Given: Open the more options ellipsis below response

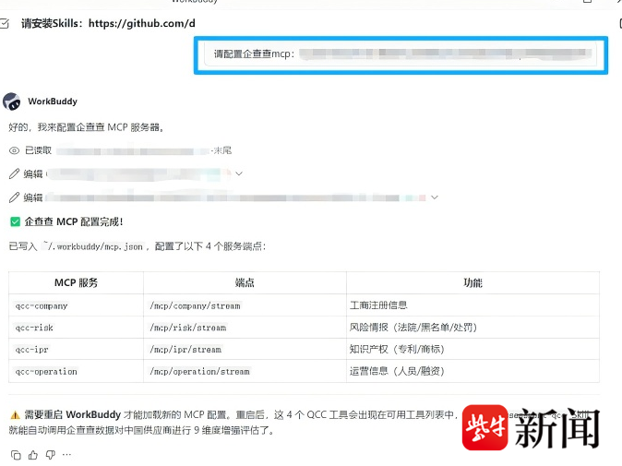Looking at the screenshot, I should pyautogui.click(x=66, y=455).
